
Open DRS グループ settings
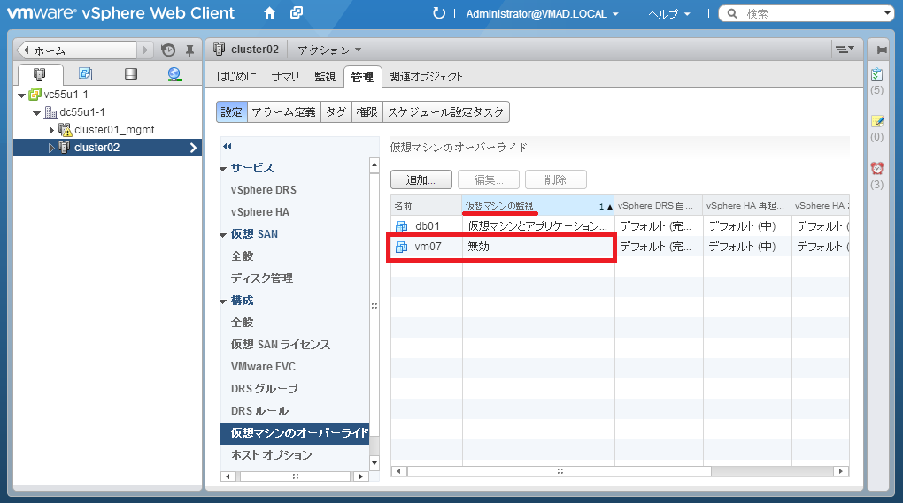[265, 389]
